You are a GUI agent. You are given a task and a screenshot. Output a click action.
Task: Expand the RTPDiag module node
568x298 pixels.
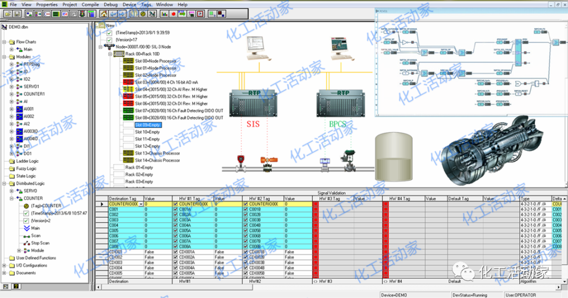[12, 65]
